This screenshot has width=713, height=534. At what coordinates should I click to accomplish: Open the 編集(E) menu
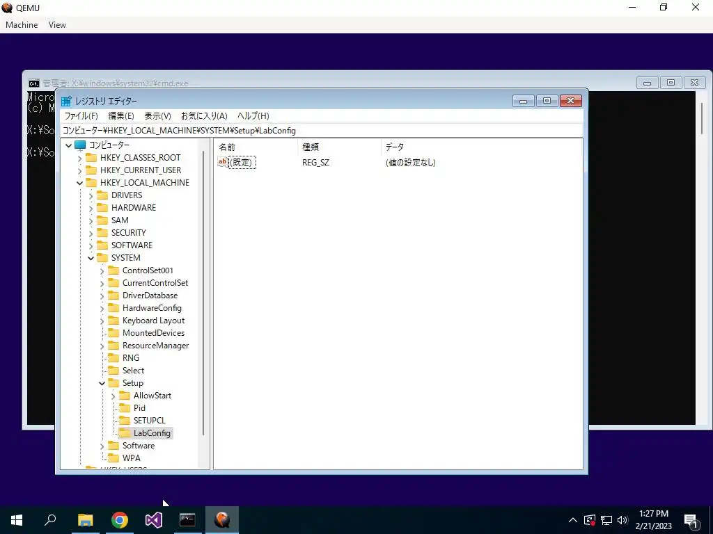tap(121, 116)
